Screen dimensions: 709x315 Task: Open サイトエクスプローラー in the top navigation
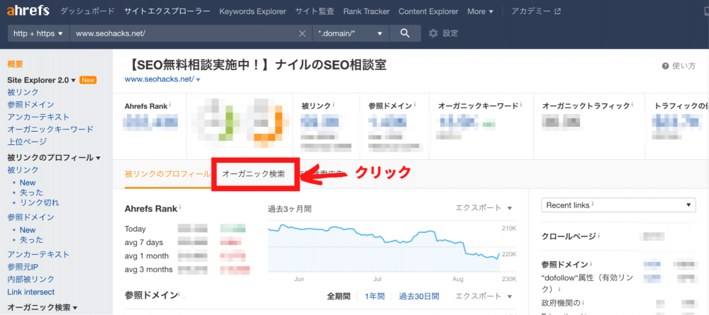click(167, 11)
